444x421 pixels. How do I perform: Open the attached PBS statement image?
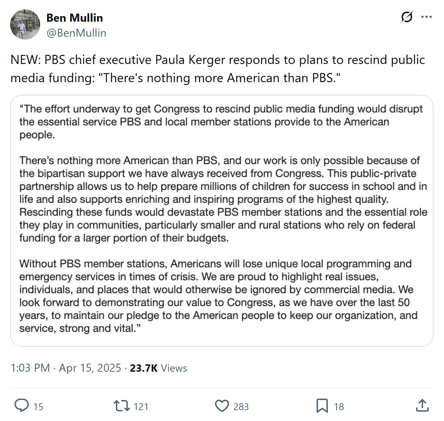[222, 221]
